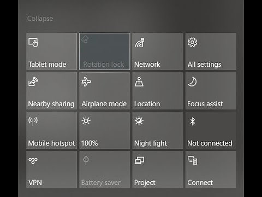This screenshot has height=197, width=262.
Task: Toggle Tablet mode tile
Action: point(51,51)
